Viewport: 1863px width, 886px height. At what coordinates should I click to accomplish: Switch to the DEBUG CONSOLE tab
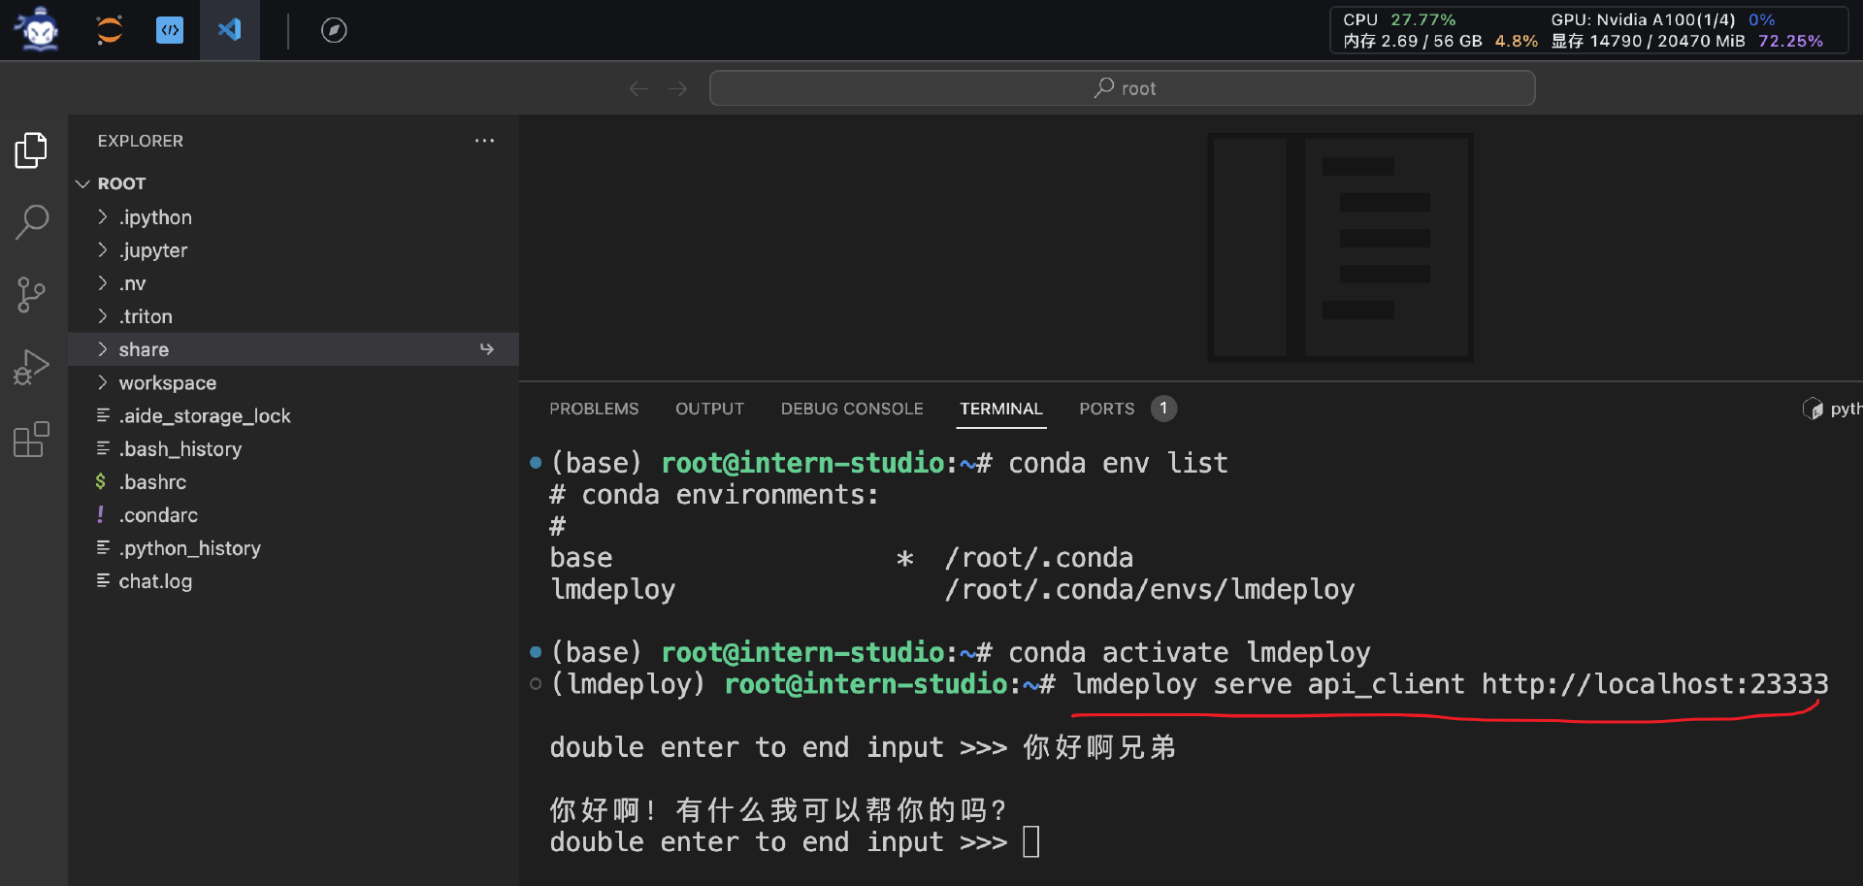pyautogui.click(x=852, y=409)
